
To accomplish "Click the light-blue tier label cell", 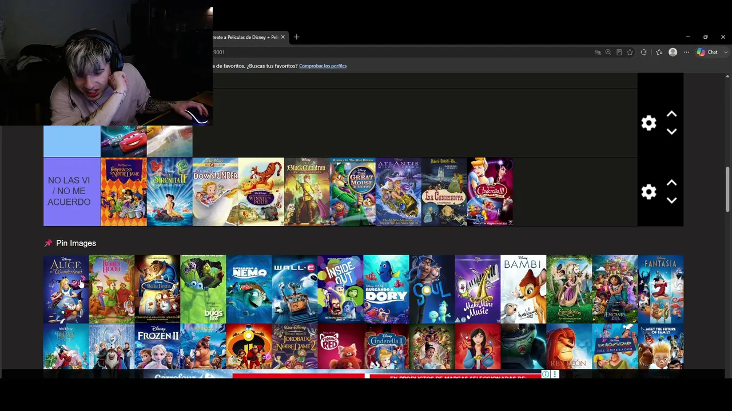I will [x=72, y=141].
